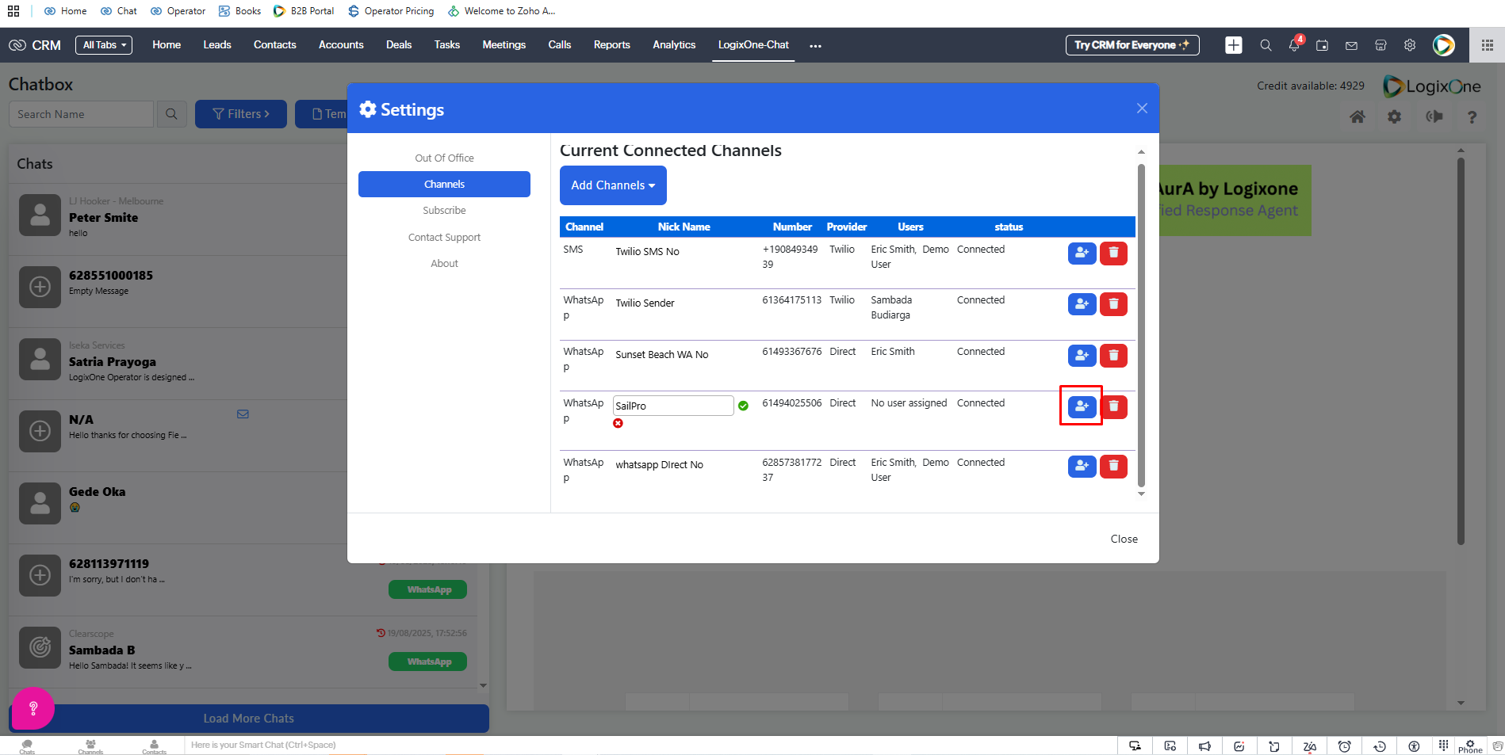Delete the SailPro channel
1505x755 pixels.
coord(1113,406)
